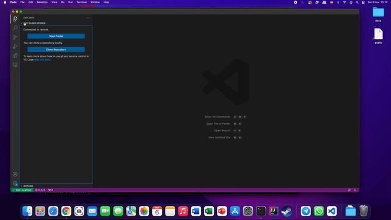Open PowerPoint from the Dock
Image resolution: width=391 pixels, height=220 pixels.
pyautogui.click(x=222, y=211)
